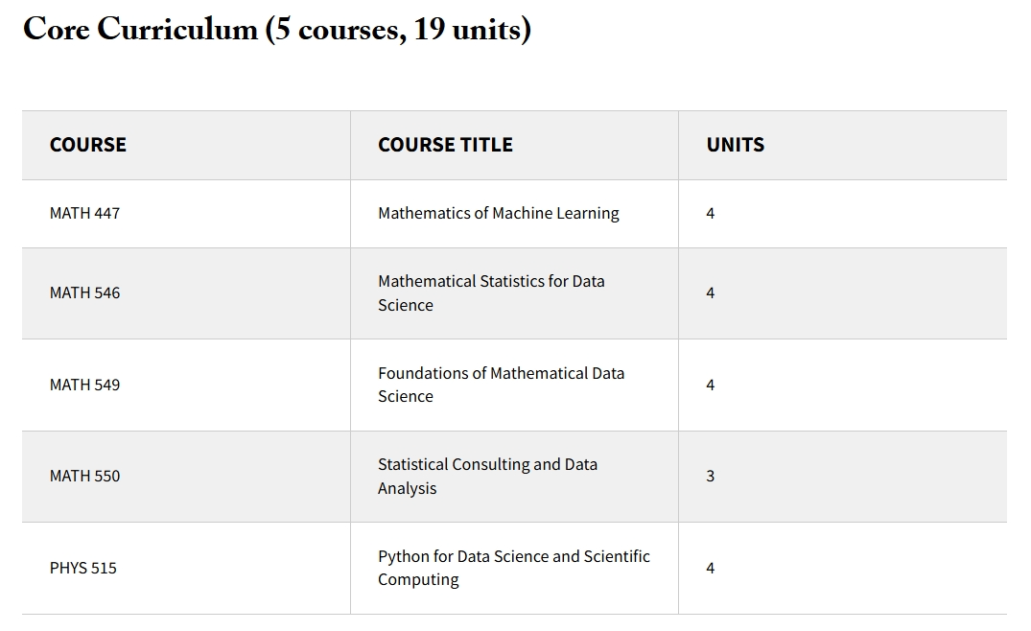Select the units value for MATH 549
This screenshot has width=1031, height=631.
pos(711,385)
